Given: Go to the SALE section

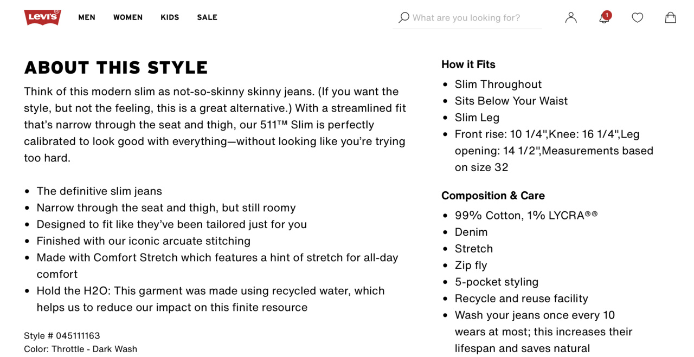Looking at the screenshot, I should tap(207, 17).
